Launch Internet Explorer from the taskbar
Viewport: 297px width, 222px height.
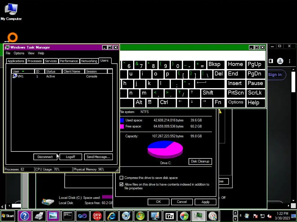(111, 216)
